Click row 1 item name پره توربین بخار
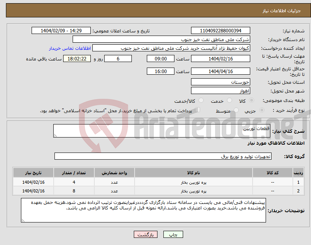Viewport: 311px width, 245px height. pyautogui.click(x=193, y=182)
